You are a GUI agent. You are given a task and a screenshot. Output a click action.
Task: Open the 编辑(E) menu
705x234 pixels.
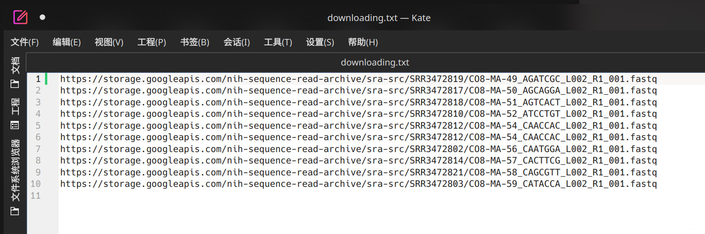tap(67, 42)
